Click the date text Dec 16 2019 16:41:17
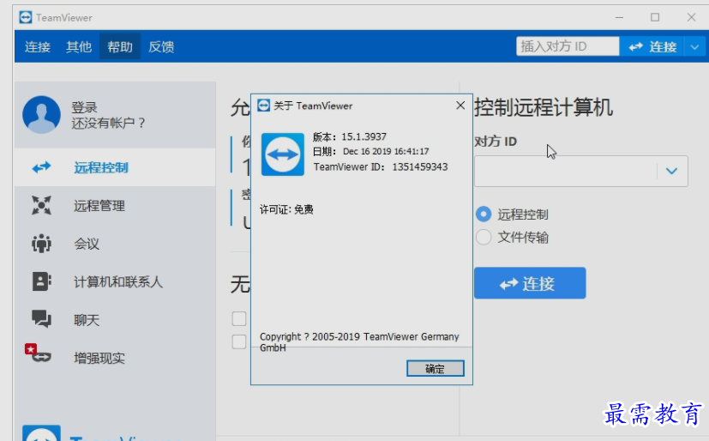Viewport: 709px width, 441px height. 386,152
